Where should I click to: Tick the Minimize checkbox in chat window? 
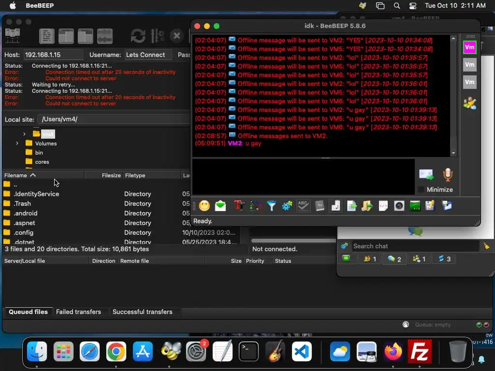[421, 189]
